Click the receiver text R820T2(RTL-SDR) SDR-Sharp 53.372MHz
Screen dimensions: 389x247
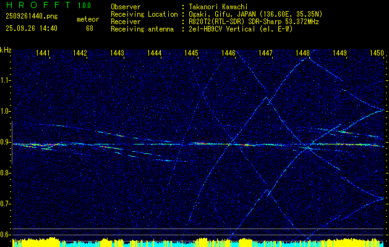coord(254,22)
